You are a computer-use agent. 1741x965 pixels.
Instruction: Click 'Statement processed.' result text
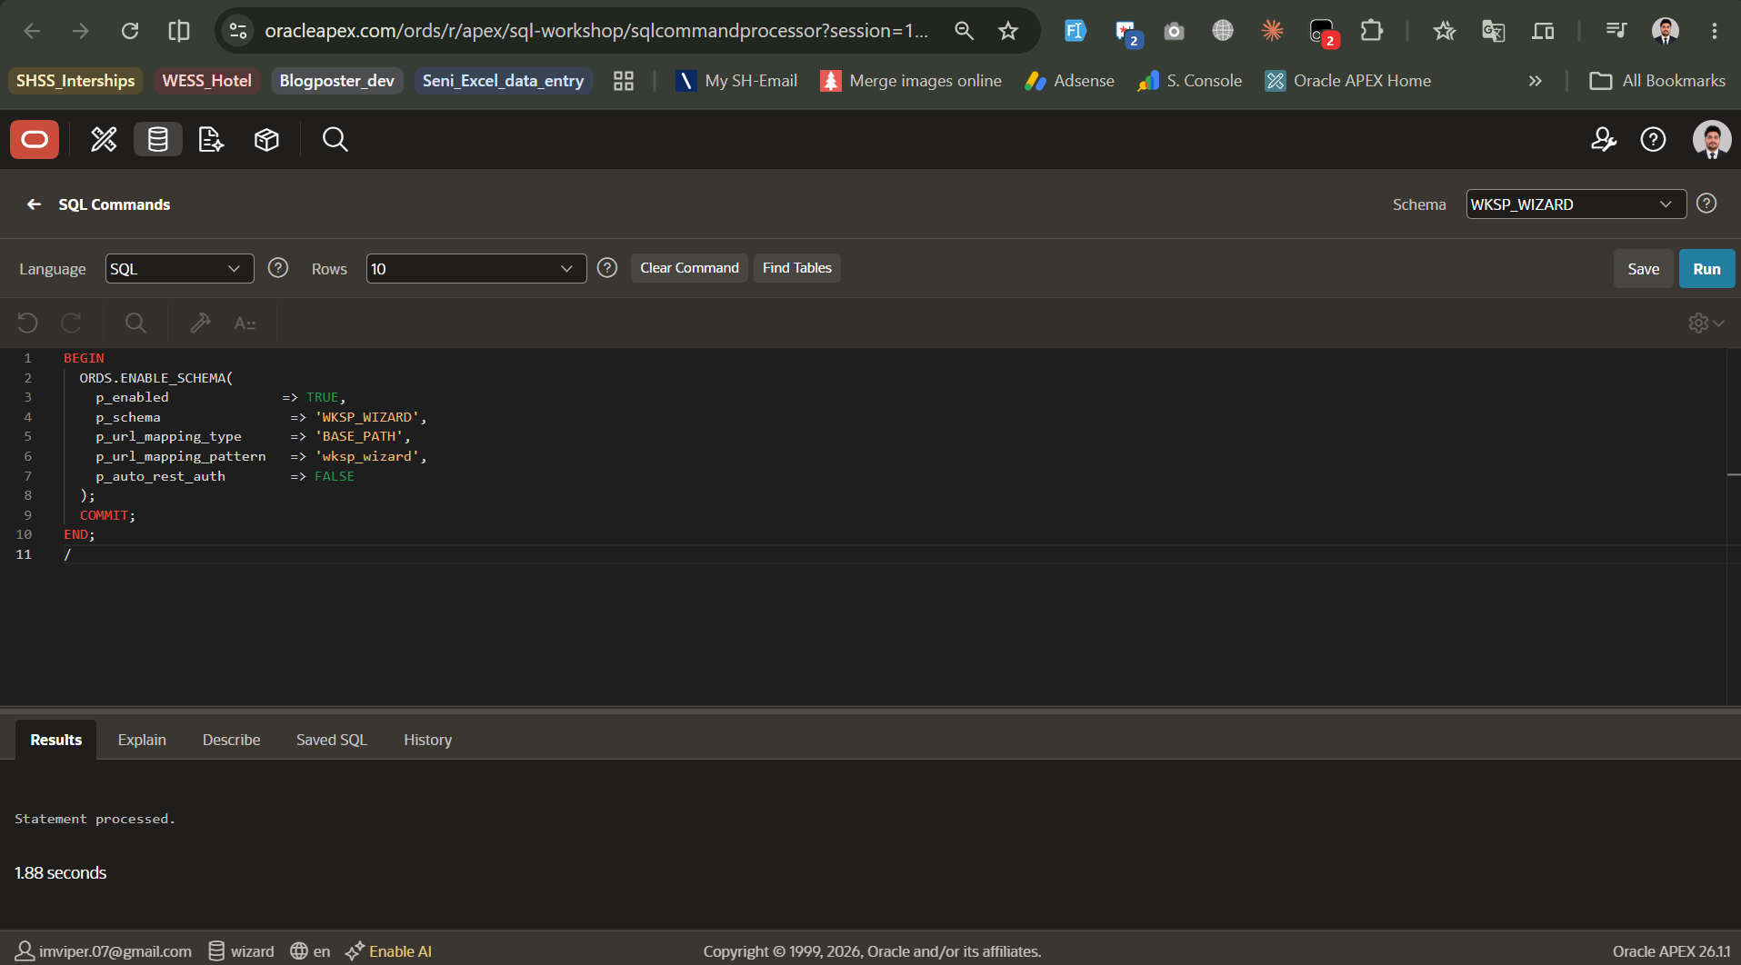pos(95,819)
